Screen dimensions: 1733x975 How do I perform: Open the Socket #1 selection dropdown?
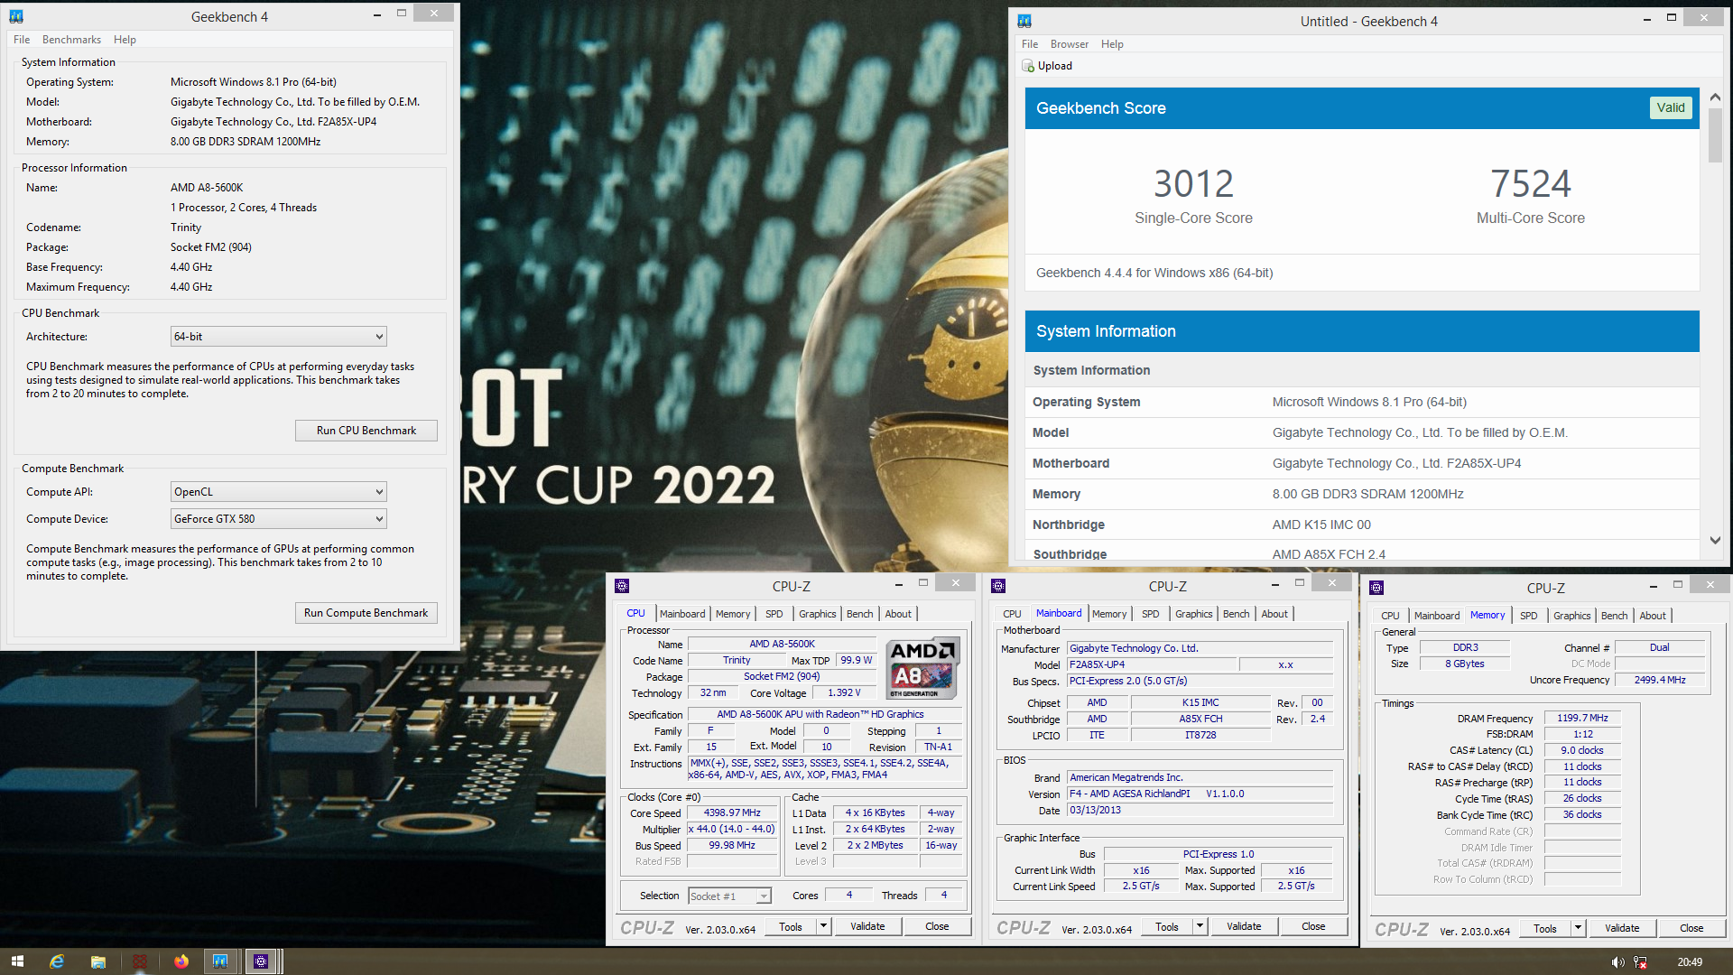tap(729, 896)
